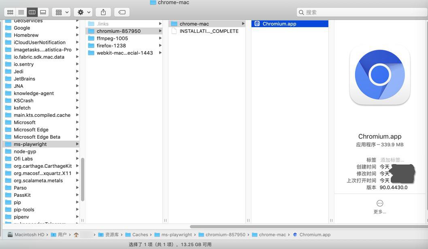Select the chromium-857950 folder icon
The width and height of the screenshot is (428, 249).
pyautogui.click(x=91, y=31)
